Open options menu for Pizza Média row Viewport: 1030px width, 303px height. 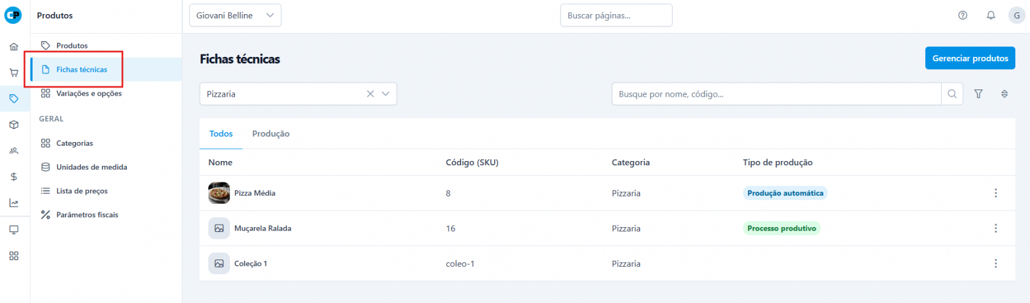pos(996,193)
